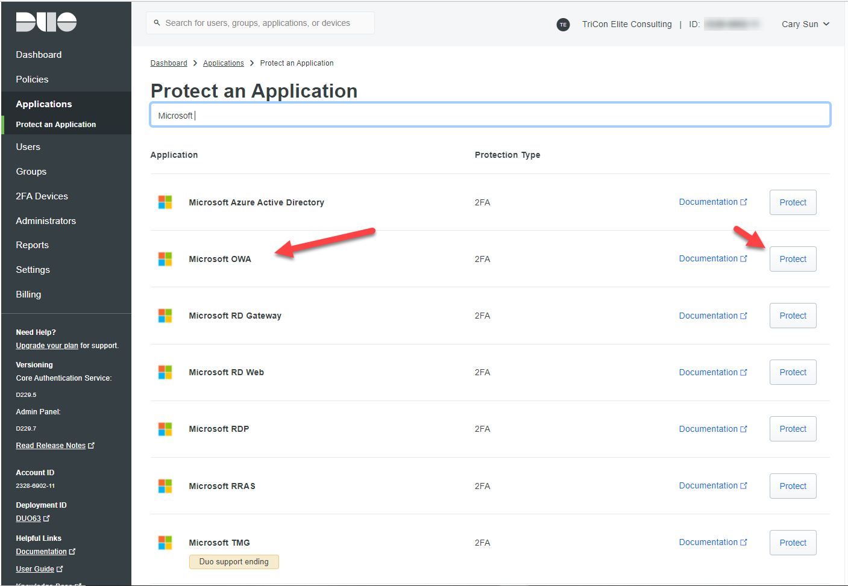Click the Microsoft RD Gateway logo icon
The image size is (848, 586).
click(x=165, y=316)
